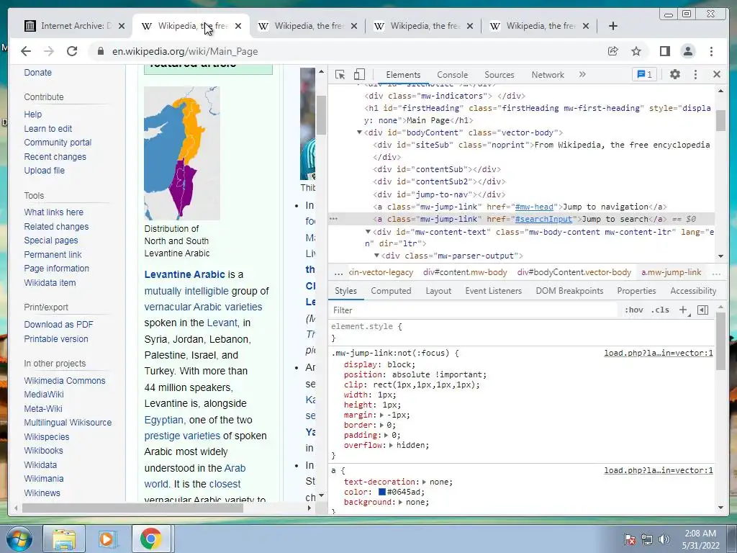Click the lock icon in address bar
This screenshot has height=553, width=737.
tap(101, 51)
